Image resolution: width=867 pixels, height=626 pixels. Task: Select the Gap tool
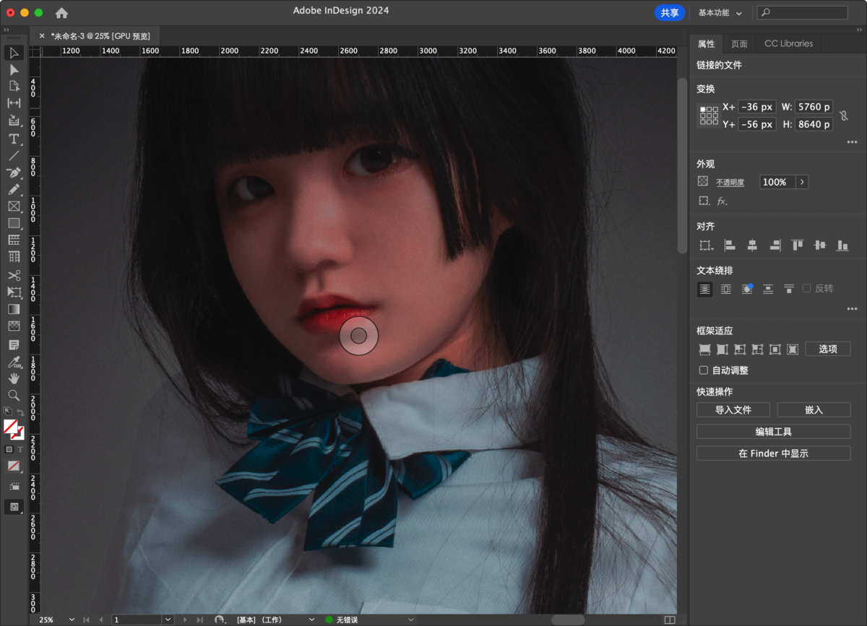pos(14,103)
